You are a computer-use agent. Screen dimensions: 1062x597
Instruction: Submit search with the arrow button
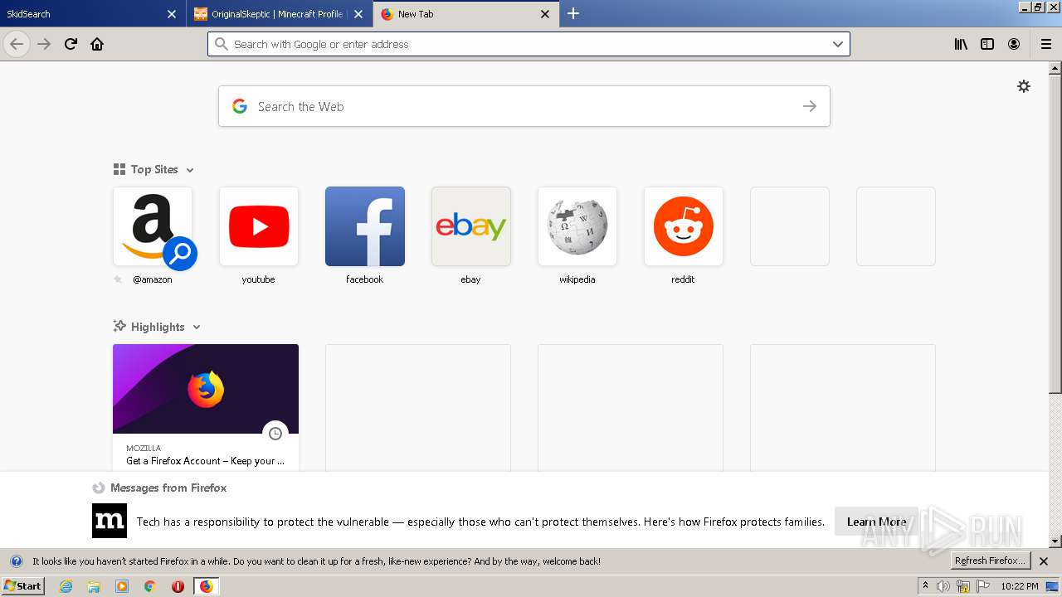coord(810,106)
